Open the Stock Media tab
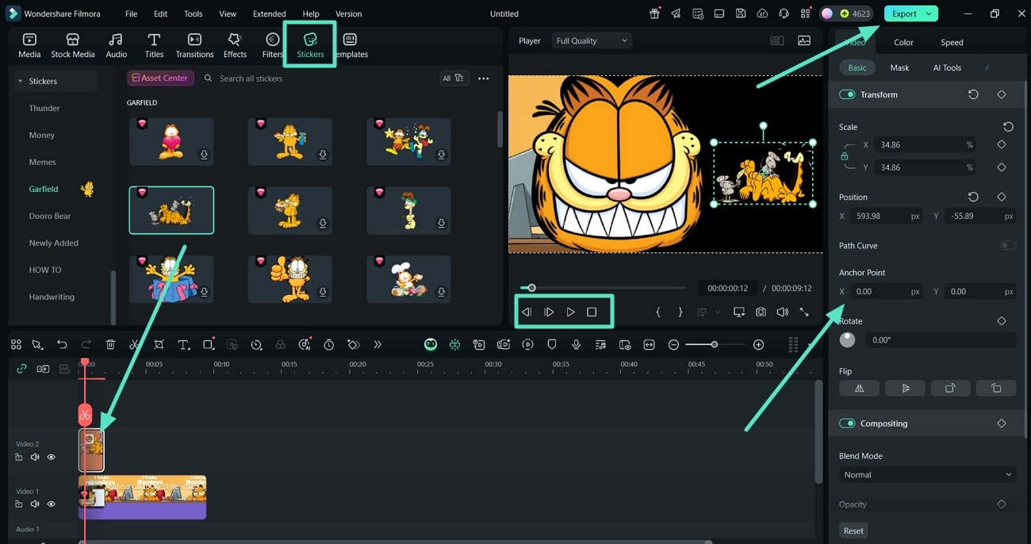 pos(73,45)
